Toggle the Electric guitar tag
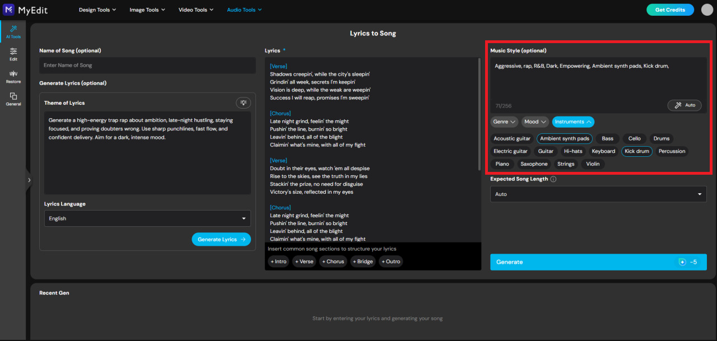This screenshot has width=717, height=341. [x=510, y=151]
